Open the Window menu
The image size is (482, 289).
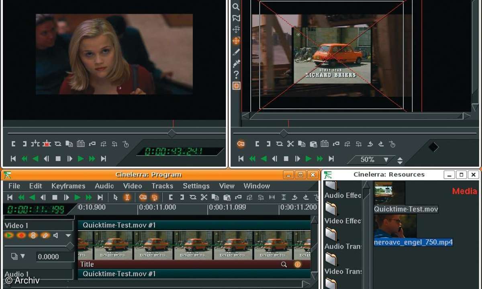(257, 186)
